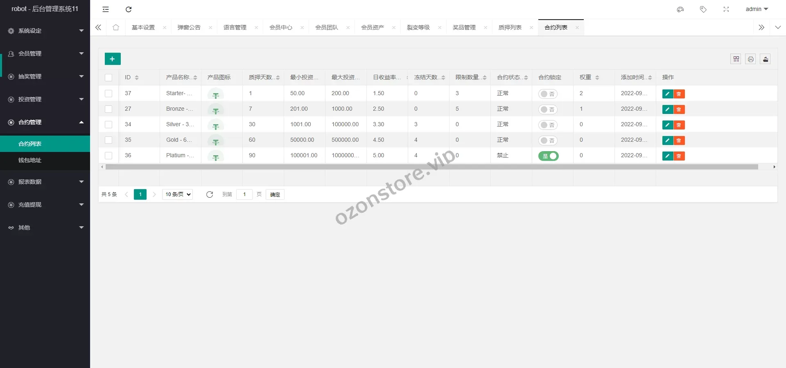The width and height of the screenshot is (786, 368).
Task: Collapse the sidebar menu icon
Action: pos(106,9)
